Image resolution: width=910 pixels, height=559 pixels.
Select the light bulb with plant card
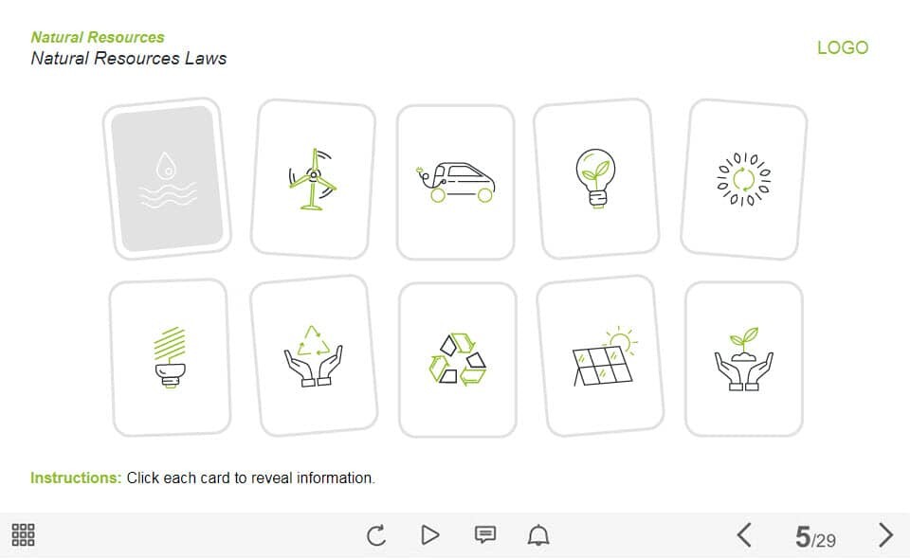pyautogui.click(x=596, y=179)
